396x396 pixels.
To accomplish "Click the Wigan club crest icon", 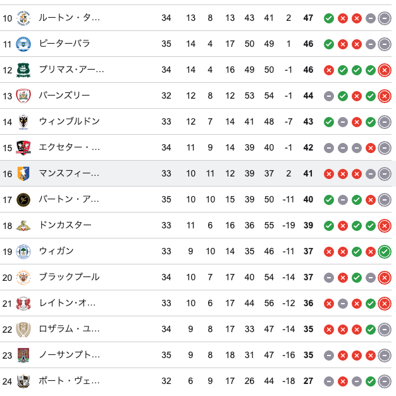I will pyautogui.click(x=23, y=251).
